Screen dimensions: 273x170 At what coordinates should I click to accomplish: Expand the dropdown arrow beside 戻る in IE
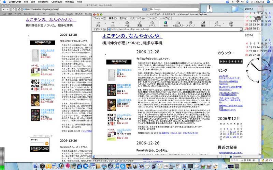105,24
